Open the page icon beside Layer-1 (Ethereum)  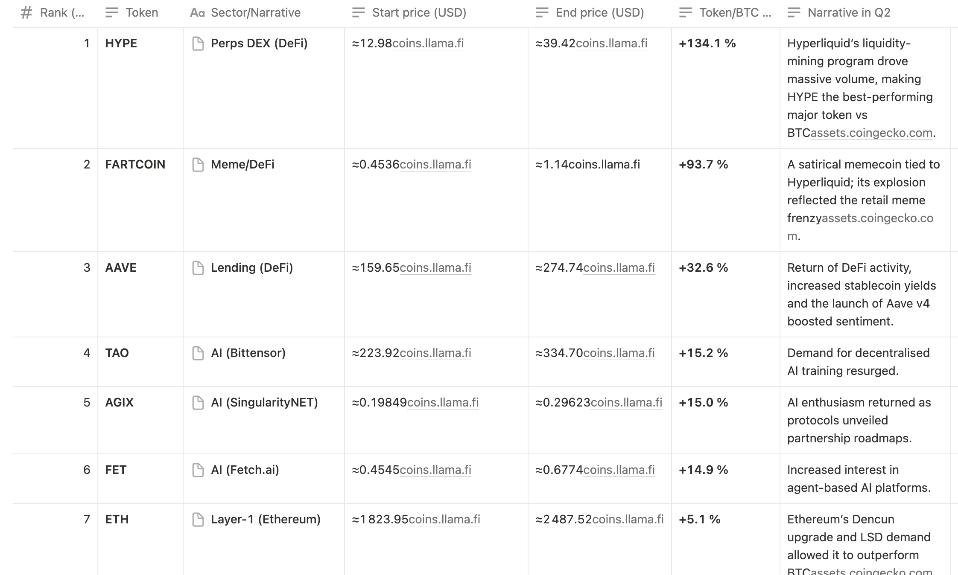coord(197,519)
